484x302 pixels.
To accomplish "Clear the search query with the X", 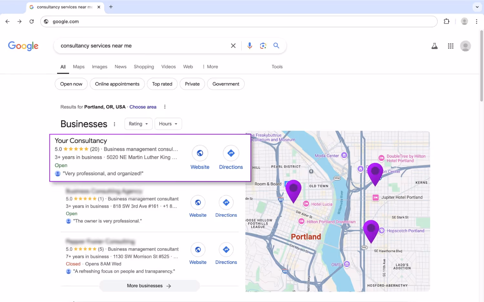I will (x=233, y=46).
